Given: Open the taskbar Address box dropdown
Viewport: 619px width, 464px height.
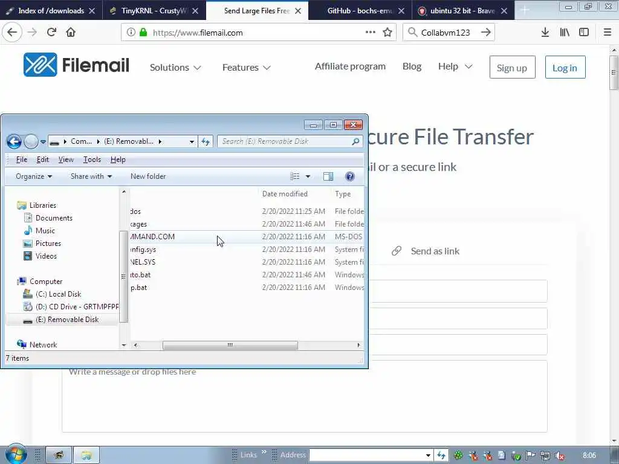Looking at the screenshot, I should (x=428, y=456).
